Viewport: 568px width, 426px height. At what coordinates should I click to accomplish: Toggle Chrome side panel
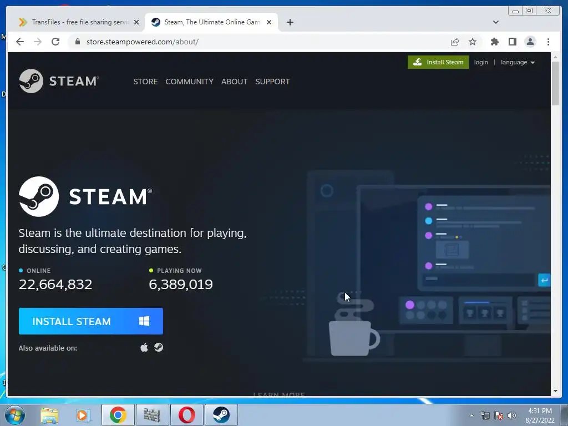[512, 42]
